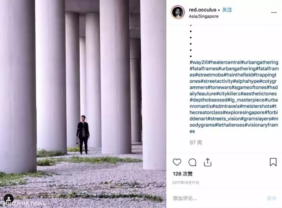
Task: Open the red.occulus profile picture
Action: [x=178, y=12]
